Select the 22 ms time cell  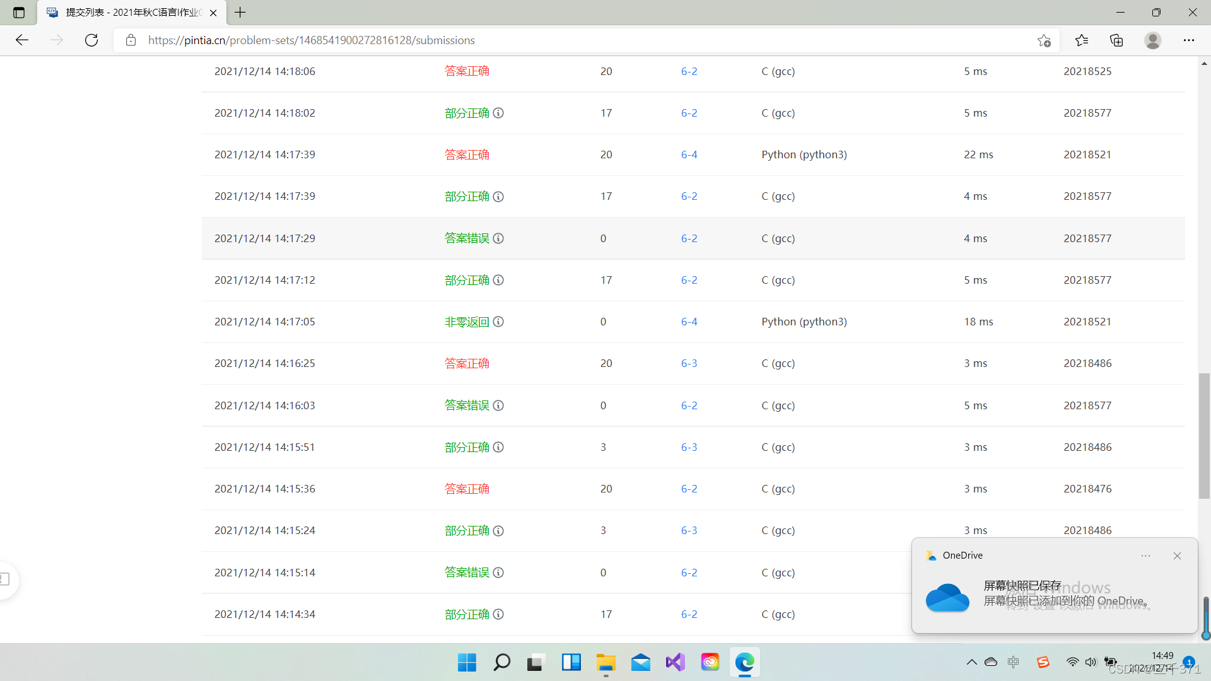coord(978,154)
